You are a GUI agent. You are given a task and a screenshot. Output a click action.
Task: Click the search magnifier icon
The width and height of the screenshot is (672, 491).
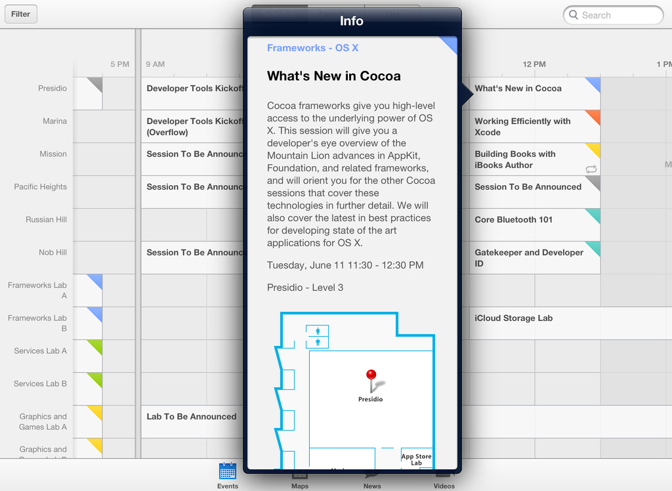[x=574, y=15]
